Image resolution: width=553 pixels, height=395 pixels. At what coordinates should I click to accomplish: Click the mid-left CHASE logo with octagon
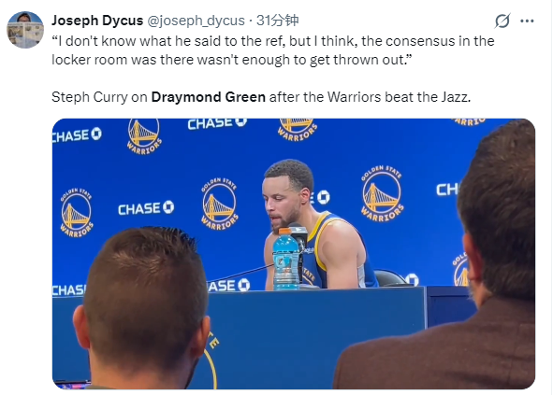(x=146, y=208)
